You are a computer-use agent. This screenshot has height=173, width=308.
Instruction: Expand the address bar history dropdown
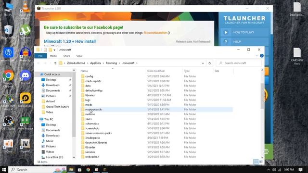tap(203, 63)
